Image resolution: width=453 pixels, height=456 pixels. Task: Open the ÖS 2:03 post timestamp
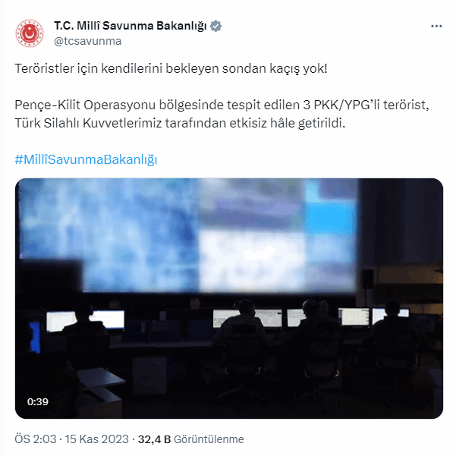(x=36, y=439)
